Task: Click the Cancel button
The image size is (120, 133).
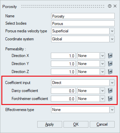Action: click(x=102, y=124)
